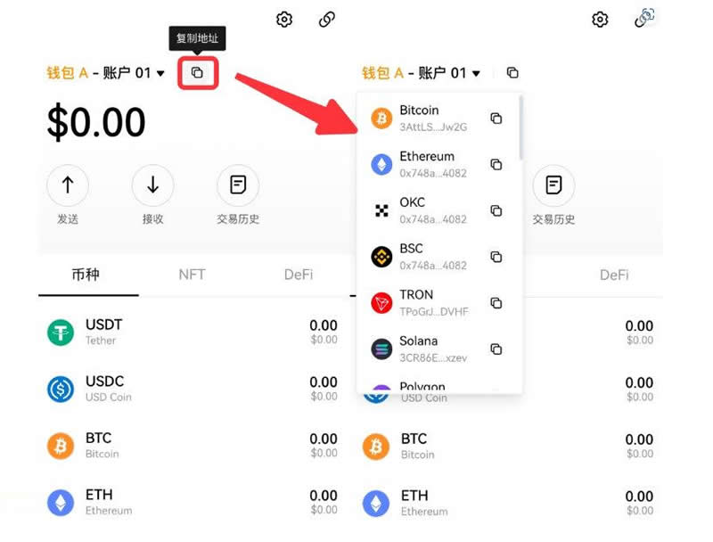Image resolution: width=713 pixels, height=542 pixels.
Task: Switch to the NFT tab
Action: coord(192,275)
